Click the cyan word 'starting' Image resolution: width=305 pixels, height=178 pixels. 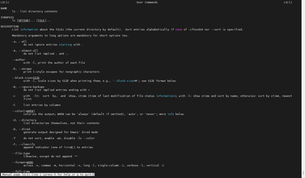tap(65, 44)
